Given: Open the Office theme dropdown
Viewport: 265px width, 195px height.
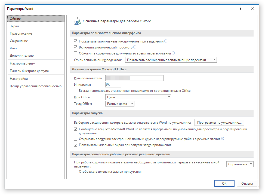Looking at the screenshot, I should point(120,104).
